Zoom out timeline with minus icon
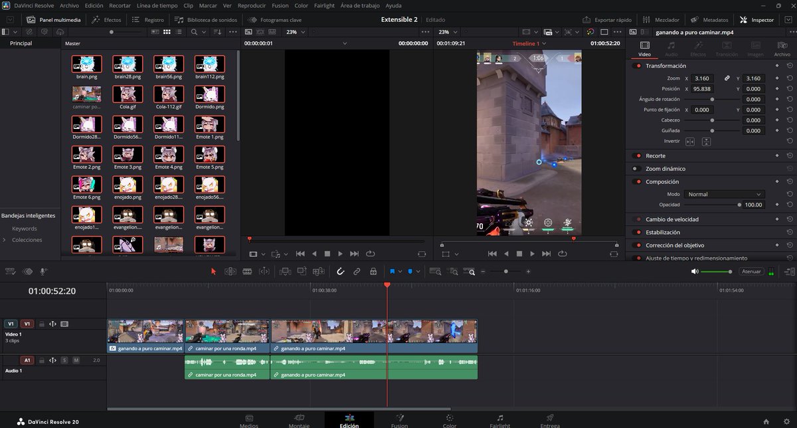The width and height of the screenshot is (797, 428). pos(484,271)
